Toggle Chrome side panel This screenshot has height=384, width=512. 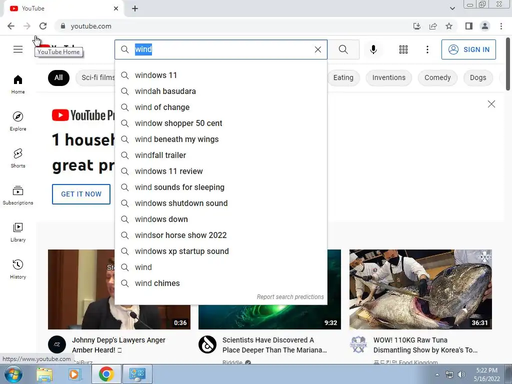point(469,26)
